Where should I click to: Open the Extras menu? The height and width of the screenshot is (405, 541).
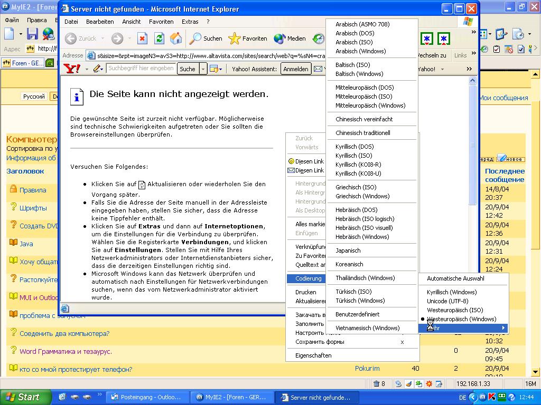pos(190,22)
